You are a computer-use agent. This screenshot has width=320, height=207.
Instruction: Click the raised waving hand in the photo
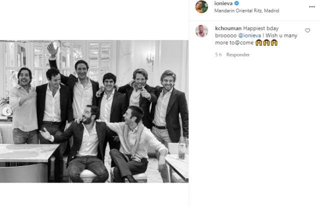52,49
